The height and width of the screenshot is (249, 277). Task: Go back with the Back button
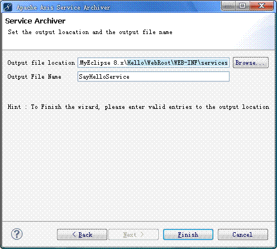pos(82,234)
